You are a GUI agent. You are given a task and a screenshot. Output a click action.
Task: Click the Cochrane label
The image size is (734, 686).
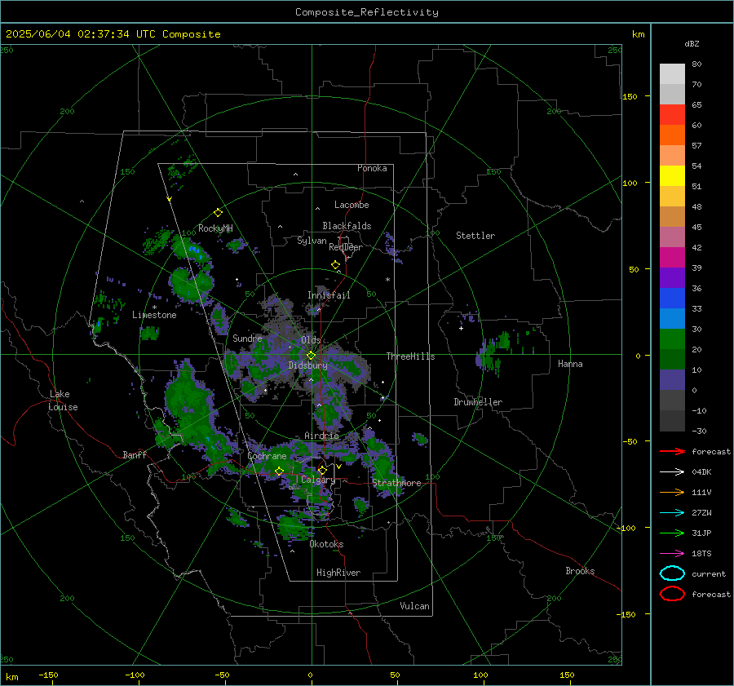267,456
